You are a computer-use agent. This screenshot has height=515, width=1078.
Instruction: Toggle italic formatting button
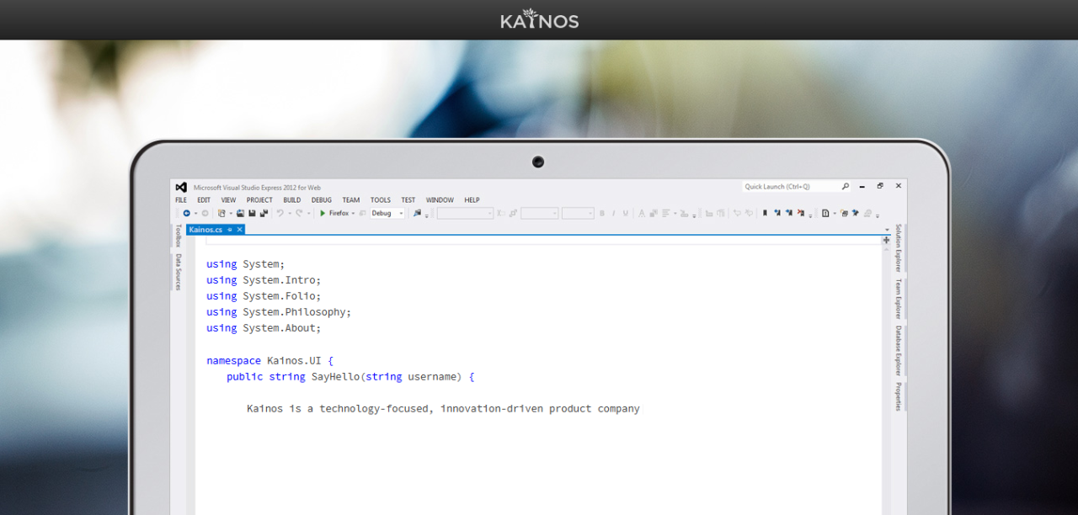click(613, 214)
